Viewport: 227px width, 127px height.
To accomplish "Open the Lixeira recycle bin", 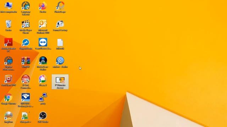I will 9,26.
